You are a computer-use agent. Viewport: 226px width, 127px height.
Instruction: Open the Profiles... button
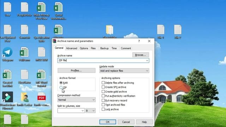point(76,71)
